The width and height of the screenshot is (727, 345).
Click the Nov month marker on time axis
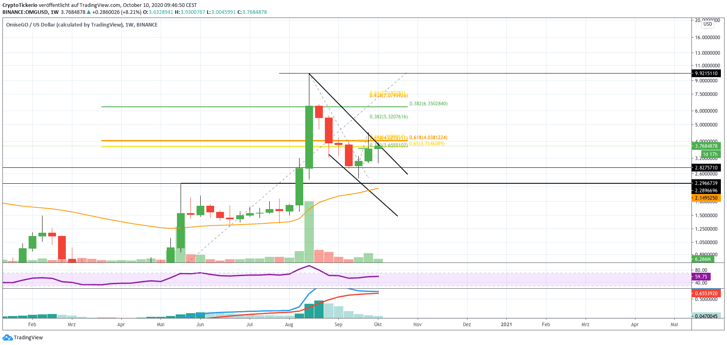tap(417, 325)
